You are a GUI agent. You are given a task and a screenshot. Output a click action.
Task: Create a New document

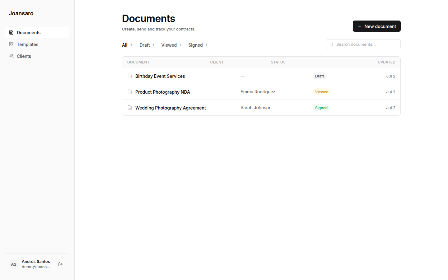[x=376, y=26]
